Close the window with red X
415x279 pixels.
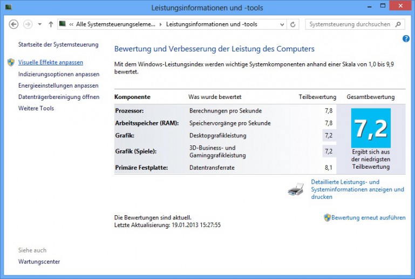(x=400, y=6)
